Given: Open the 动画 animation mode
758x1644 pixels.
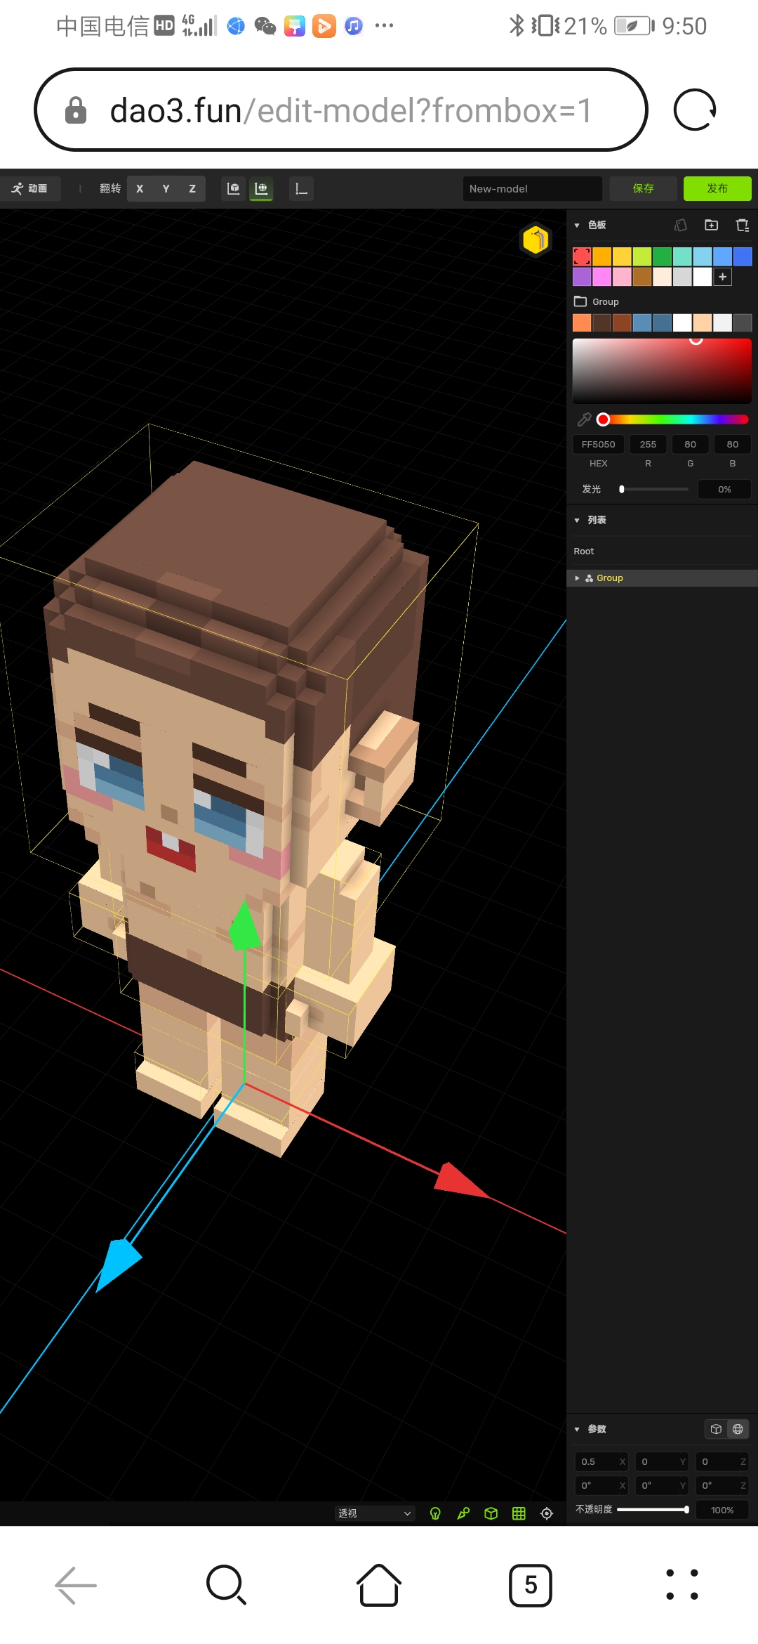Looking at the screenshot, I should point(29,188).
